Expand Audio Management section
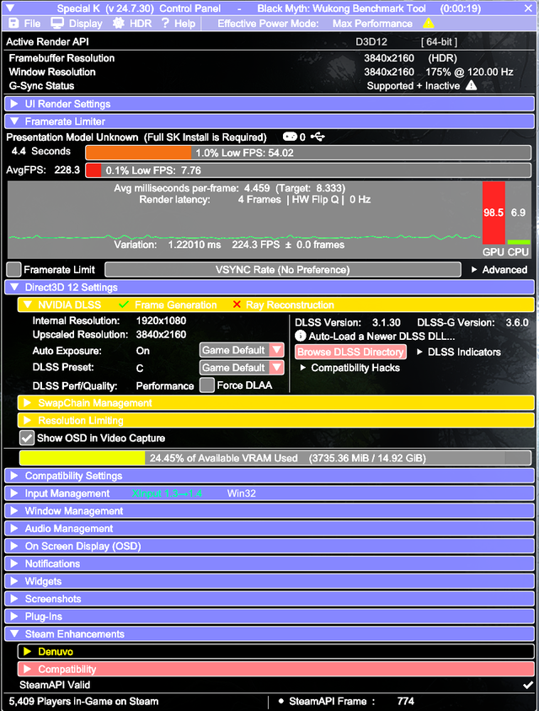 click(269, 529)
